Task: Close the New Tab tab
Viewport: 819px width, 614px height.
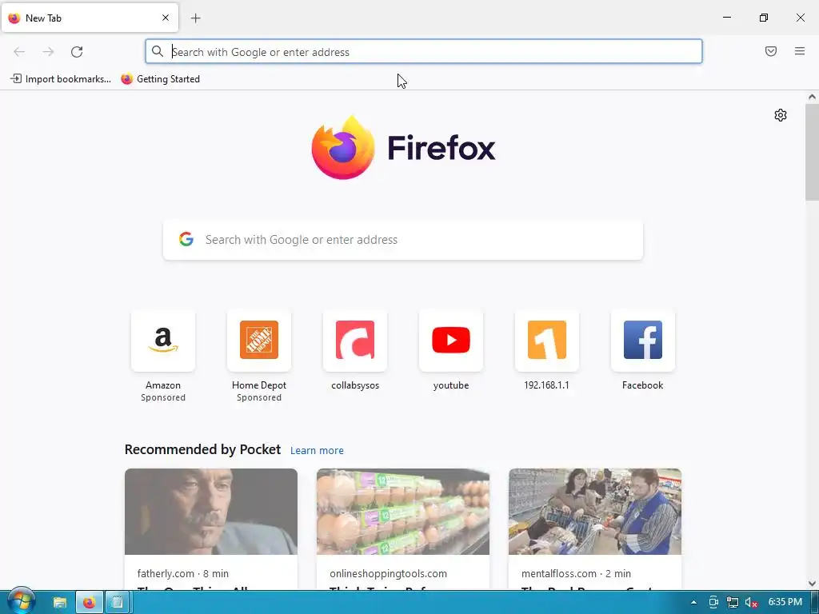Action: pos(166,18)
